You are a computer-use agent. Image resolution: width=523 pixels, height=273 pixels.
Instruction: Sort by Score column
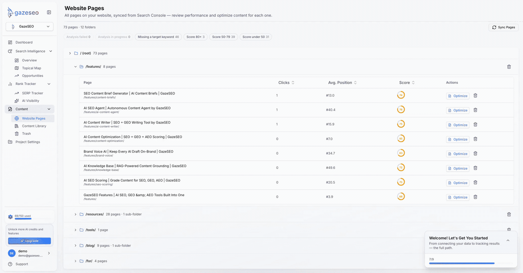coord(407,83)
